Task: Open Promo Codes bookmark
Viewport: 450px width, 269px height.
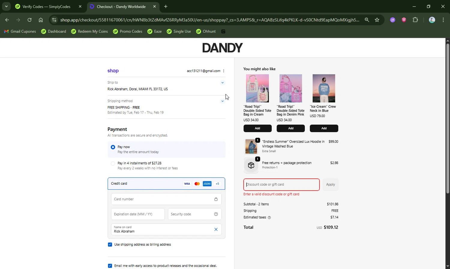Action: [x=127, y=32]
